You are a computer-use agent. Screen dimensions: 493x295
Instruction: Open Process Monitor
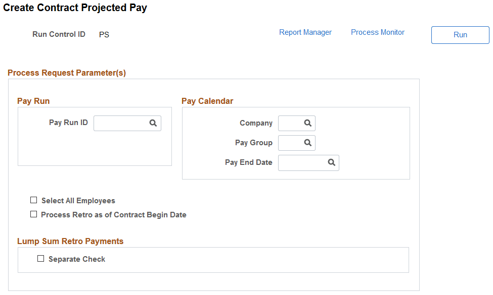point(377,32)
